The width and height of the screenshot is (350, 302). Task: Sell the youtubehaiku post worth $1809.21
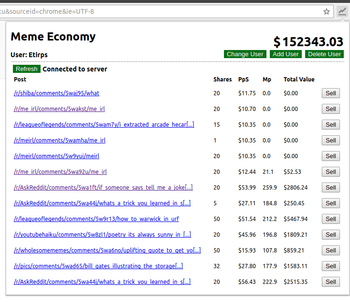(330, 235)
